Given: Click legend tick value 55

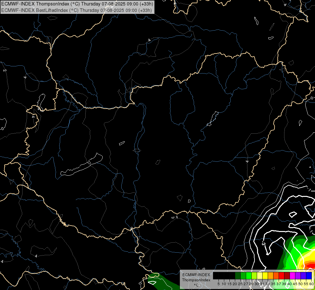Looking at the screenshot, I should [306, 284].
